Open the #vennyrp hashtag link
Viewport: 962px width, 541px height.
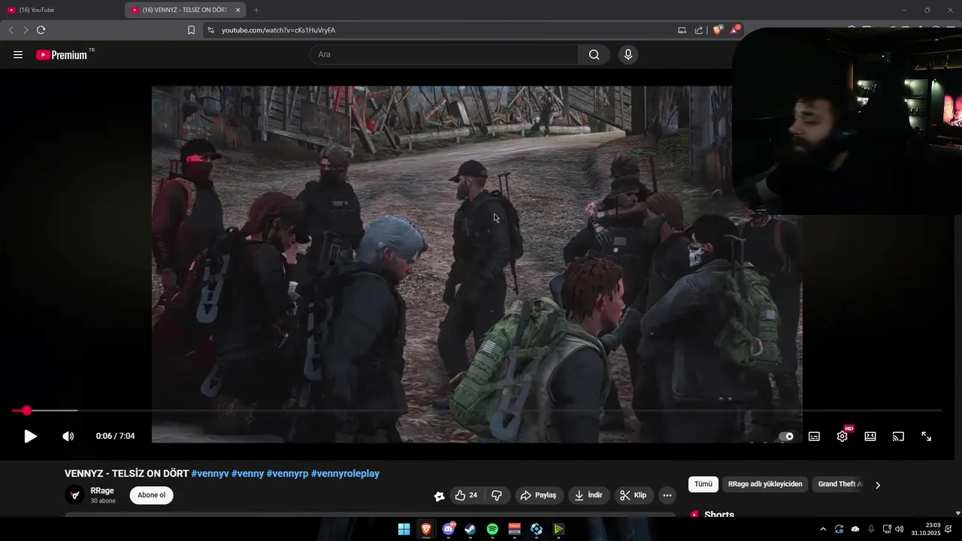pos(287,473)
